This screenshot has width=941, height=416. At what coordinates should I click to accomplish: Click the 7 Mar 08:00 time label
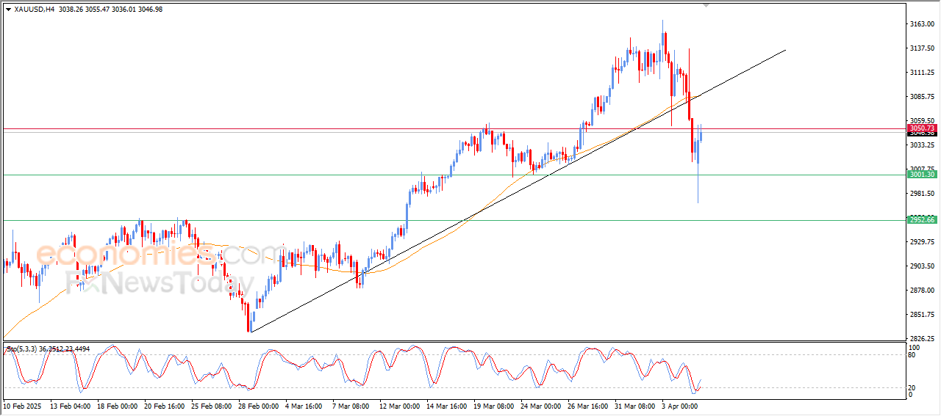(351, 405)
